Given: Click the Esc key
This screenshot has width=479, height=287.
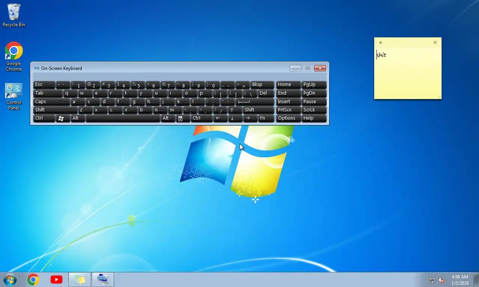Looking at the screenshot, I should tap(44, 85).
